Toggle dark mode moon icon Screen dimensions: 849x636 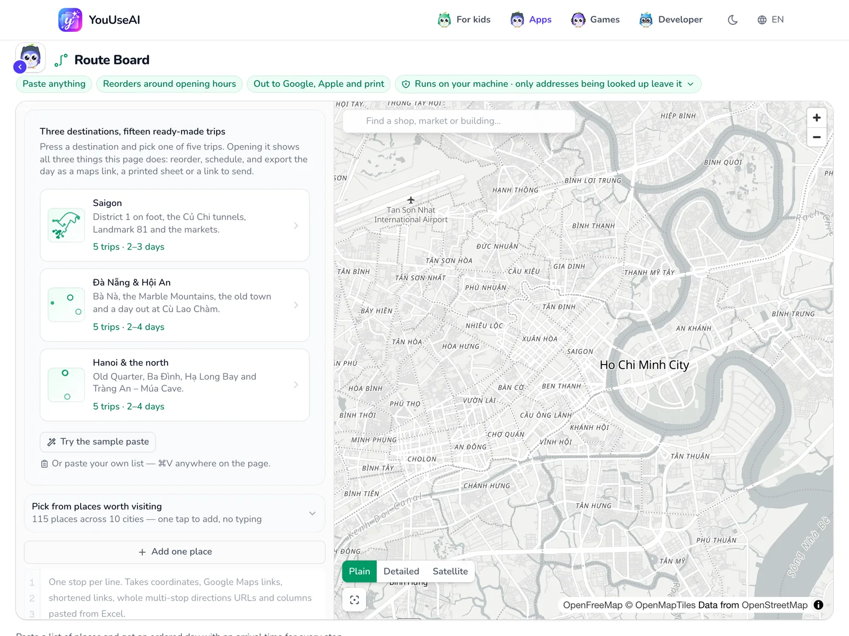tap(733, 20)
